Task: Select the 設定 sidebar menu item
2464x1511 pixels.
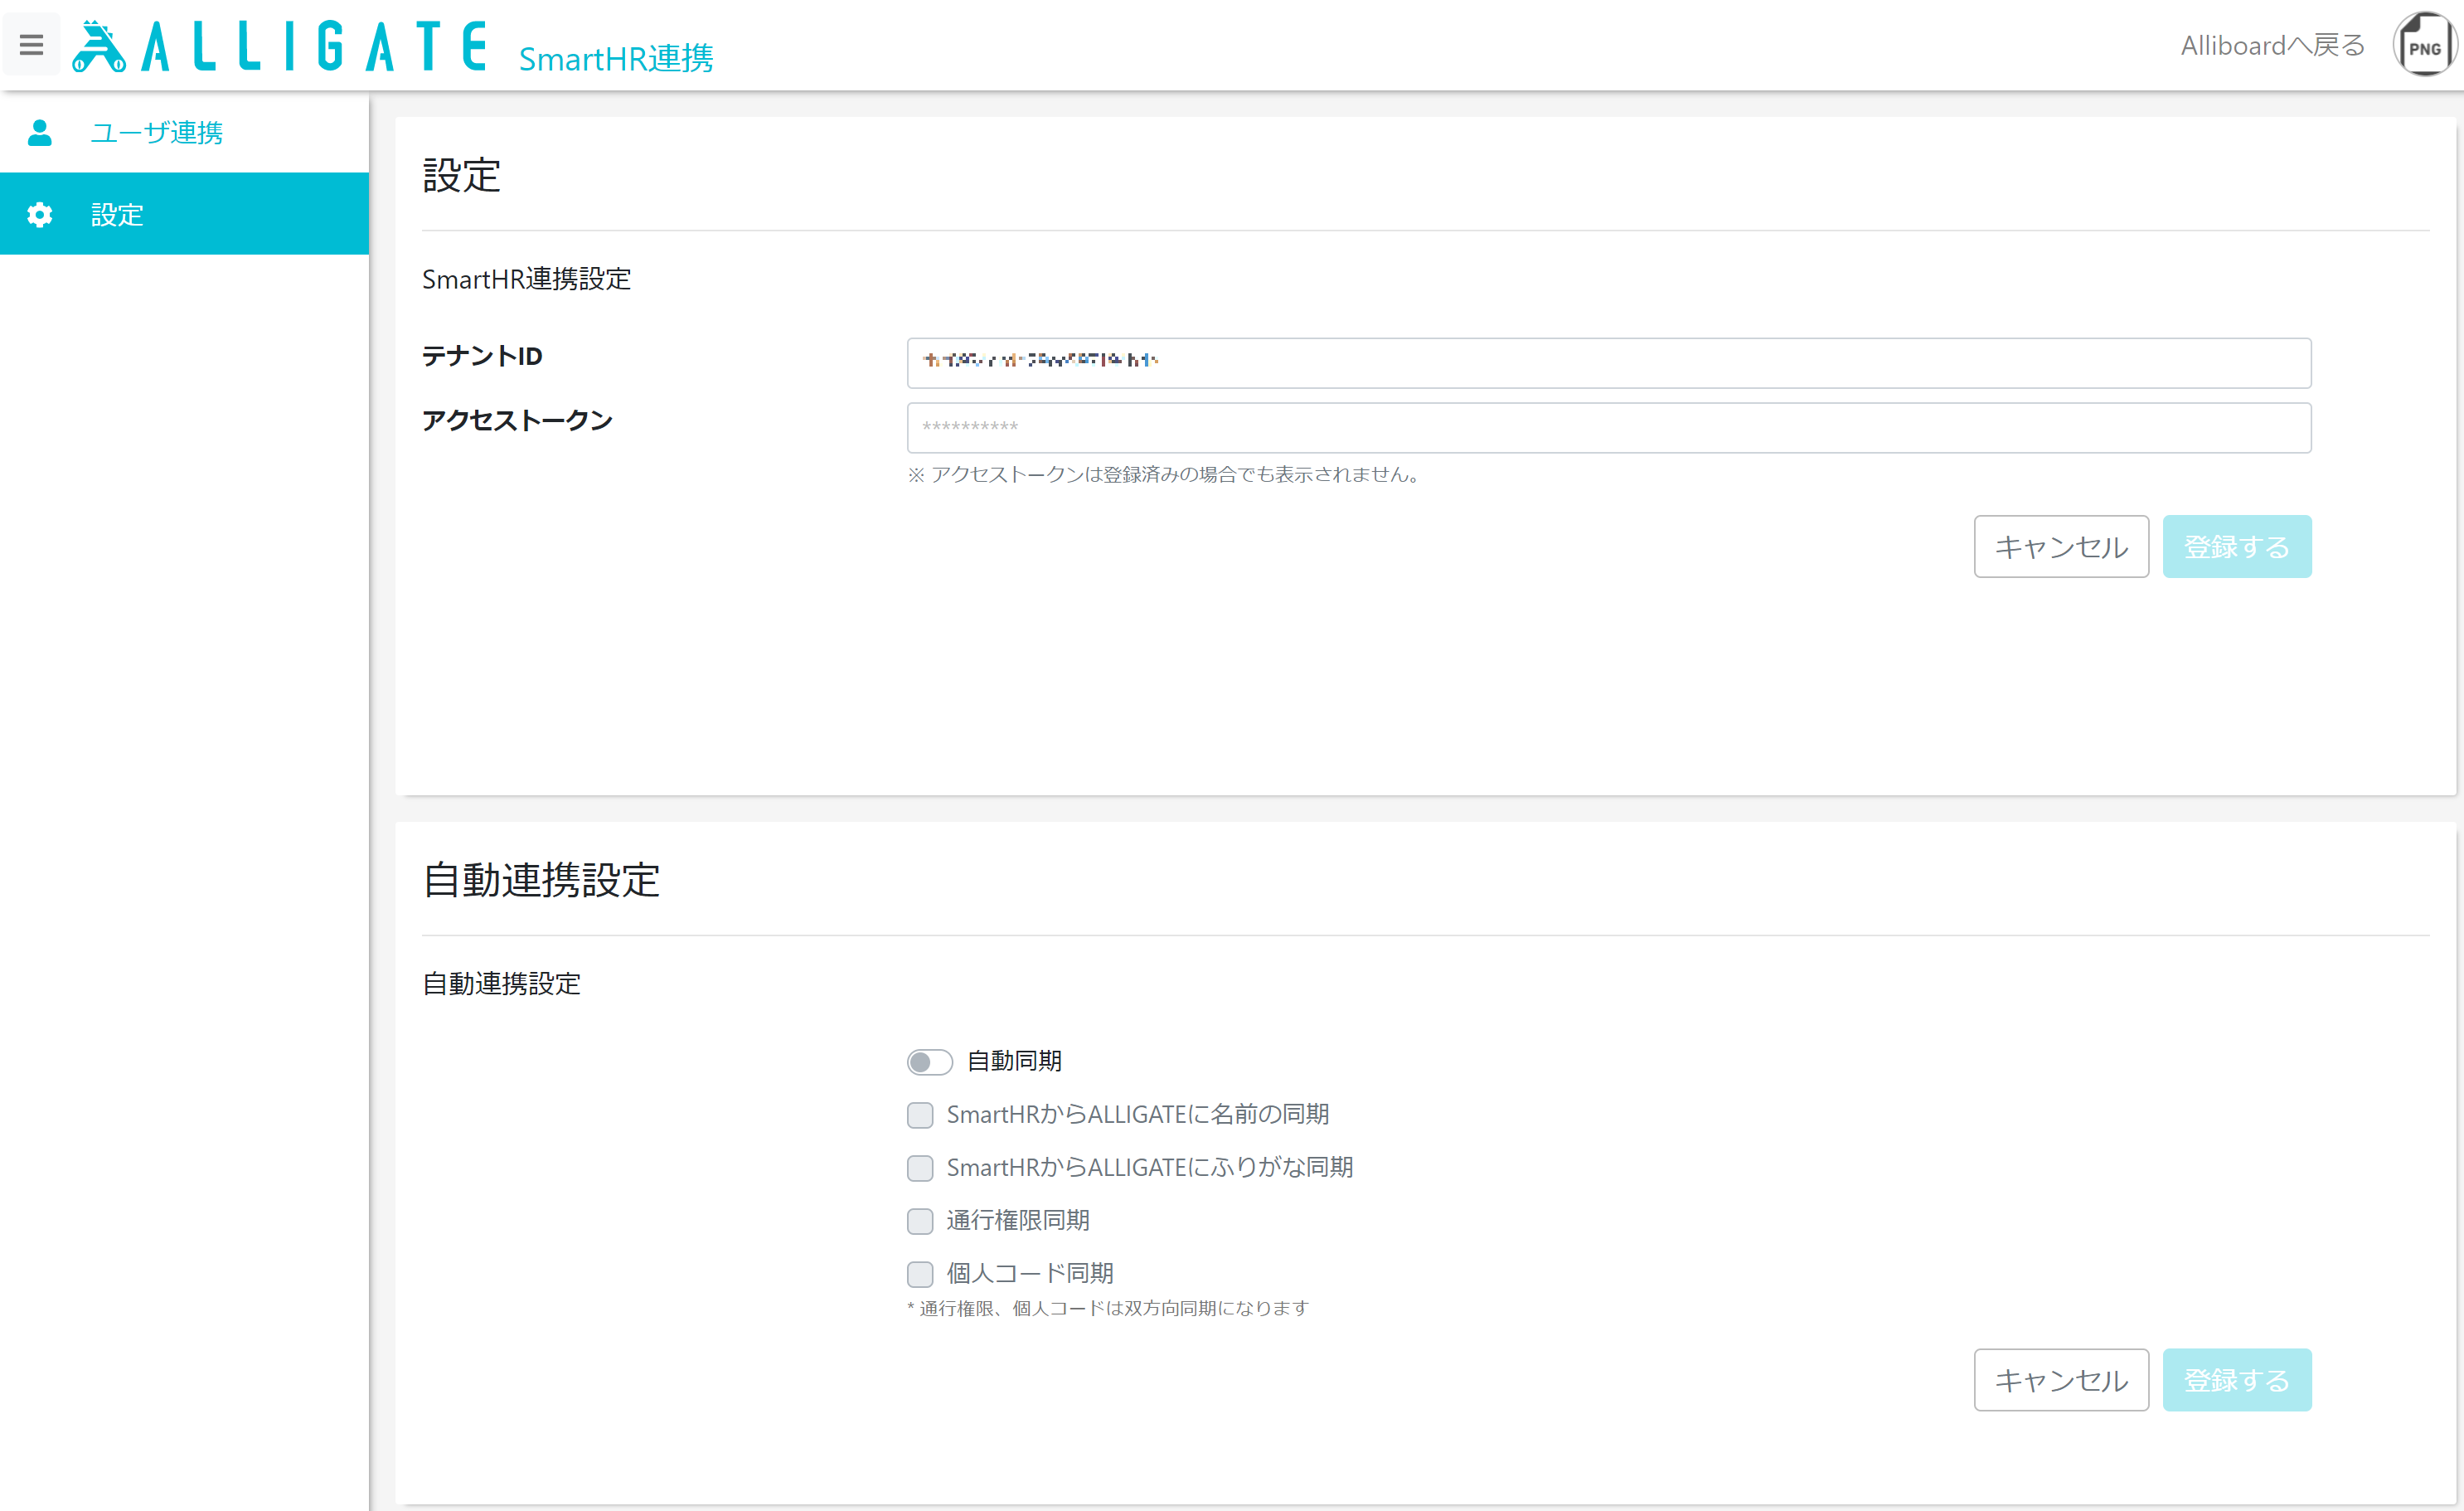Action: 184,214
